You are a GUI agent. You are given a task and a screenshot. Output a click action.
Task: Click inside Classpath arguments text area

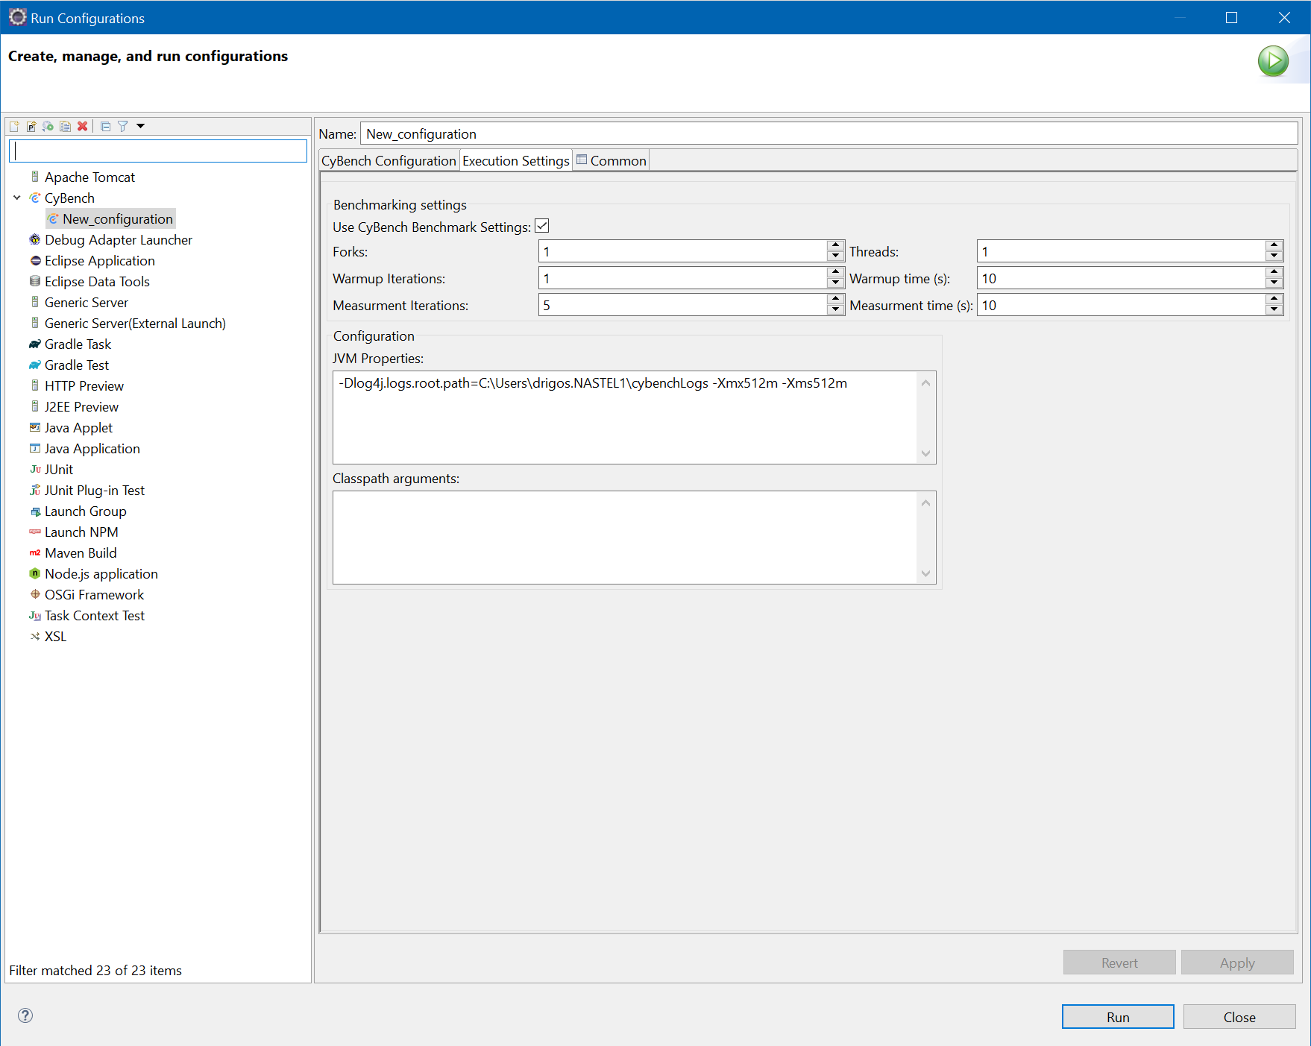pos(625,538)
